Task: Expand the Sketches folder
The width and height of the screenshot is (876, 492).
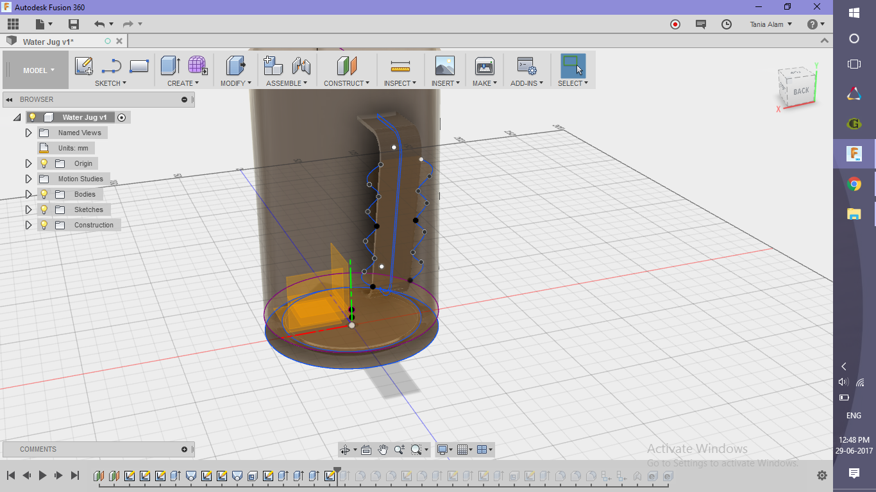Action: point(28,209)
